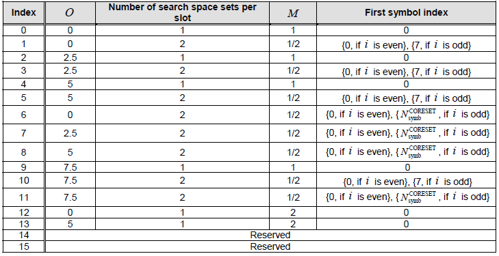This screenshot has width=499, height=256.
Task: Select Index cell 13
Action: pyautogui.click(x=23, y=224)
